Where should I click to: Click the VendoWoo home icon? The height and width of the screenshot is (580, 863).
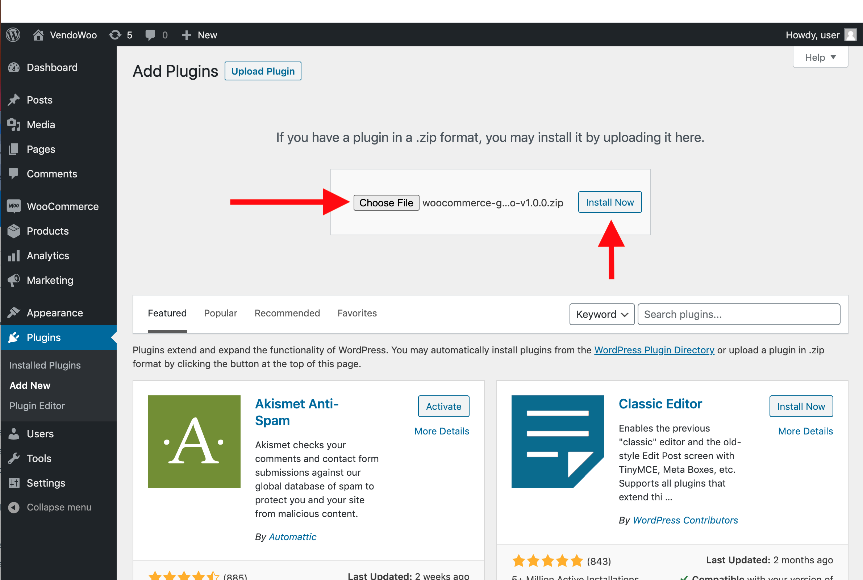click(38, 35)
